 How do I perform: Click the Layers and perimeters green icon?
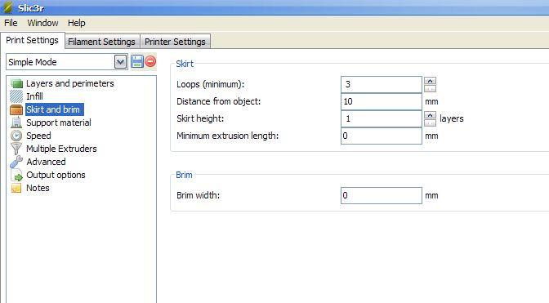(x=16, y=83)
